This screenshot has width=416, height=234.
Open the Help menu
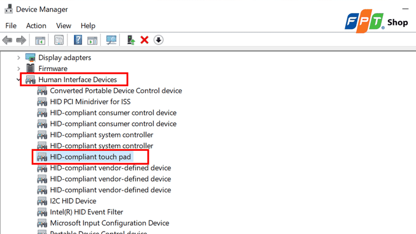coord(88,25)
